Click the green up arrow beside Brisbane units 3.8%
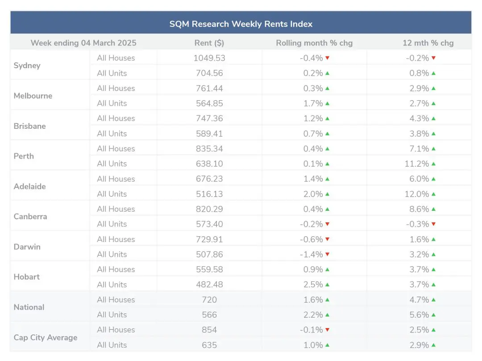Viewport: 482px width, 361px height. (x=433, y=134)
